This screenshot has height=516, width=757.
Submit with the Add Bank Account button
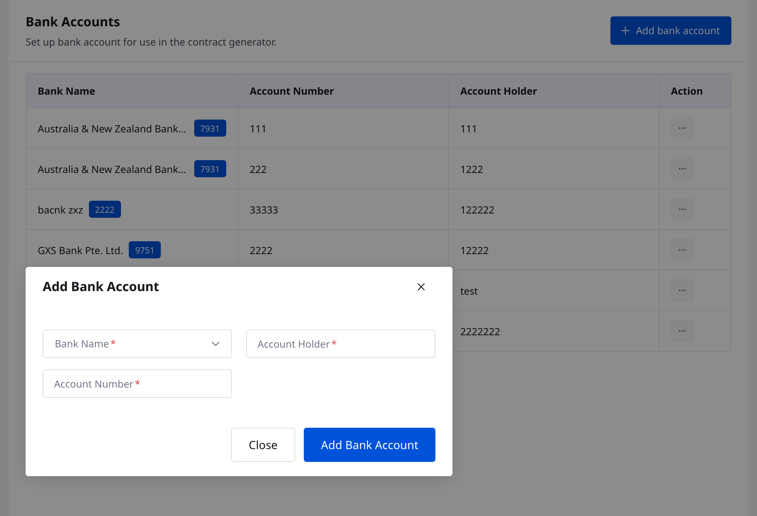(370, 445)
